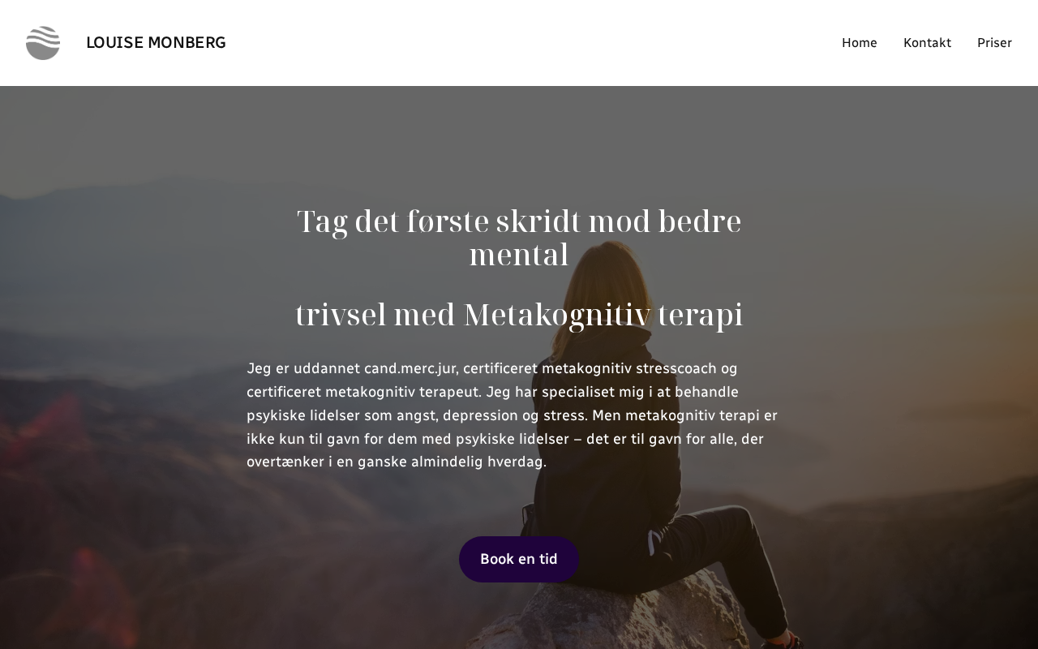Open the Kontakt page from navigation
This screenshot has height=649, width=1038.
pyautogui.click(x=927, y=43)
